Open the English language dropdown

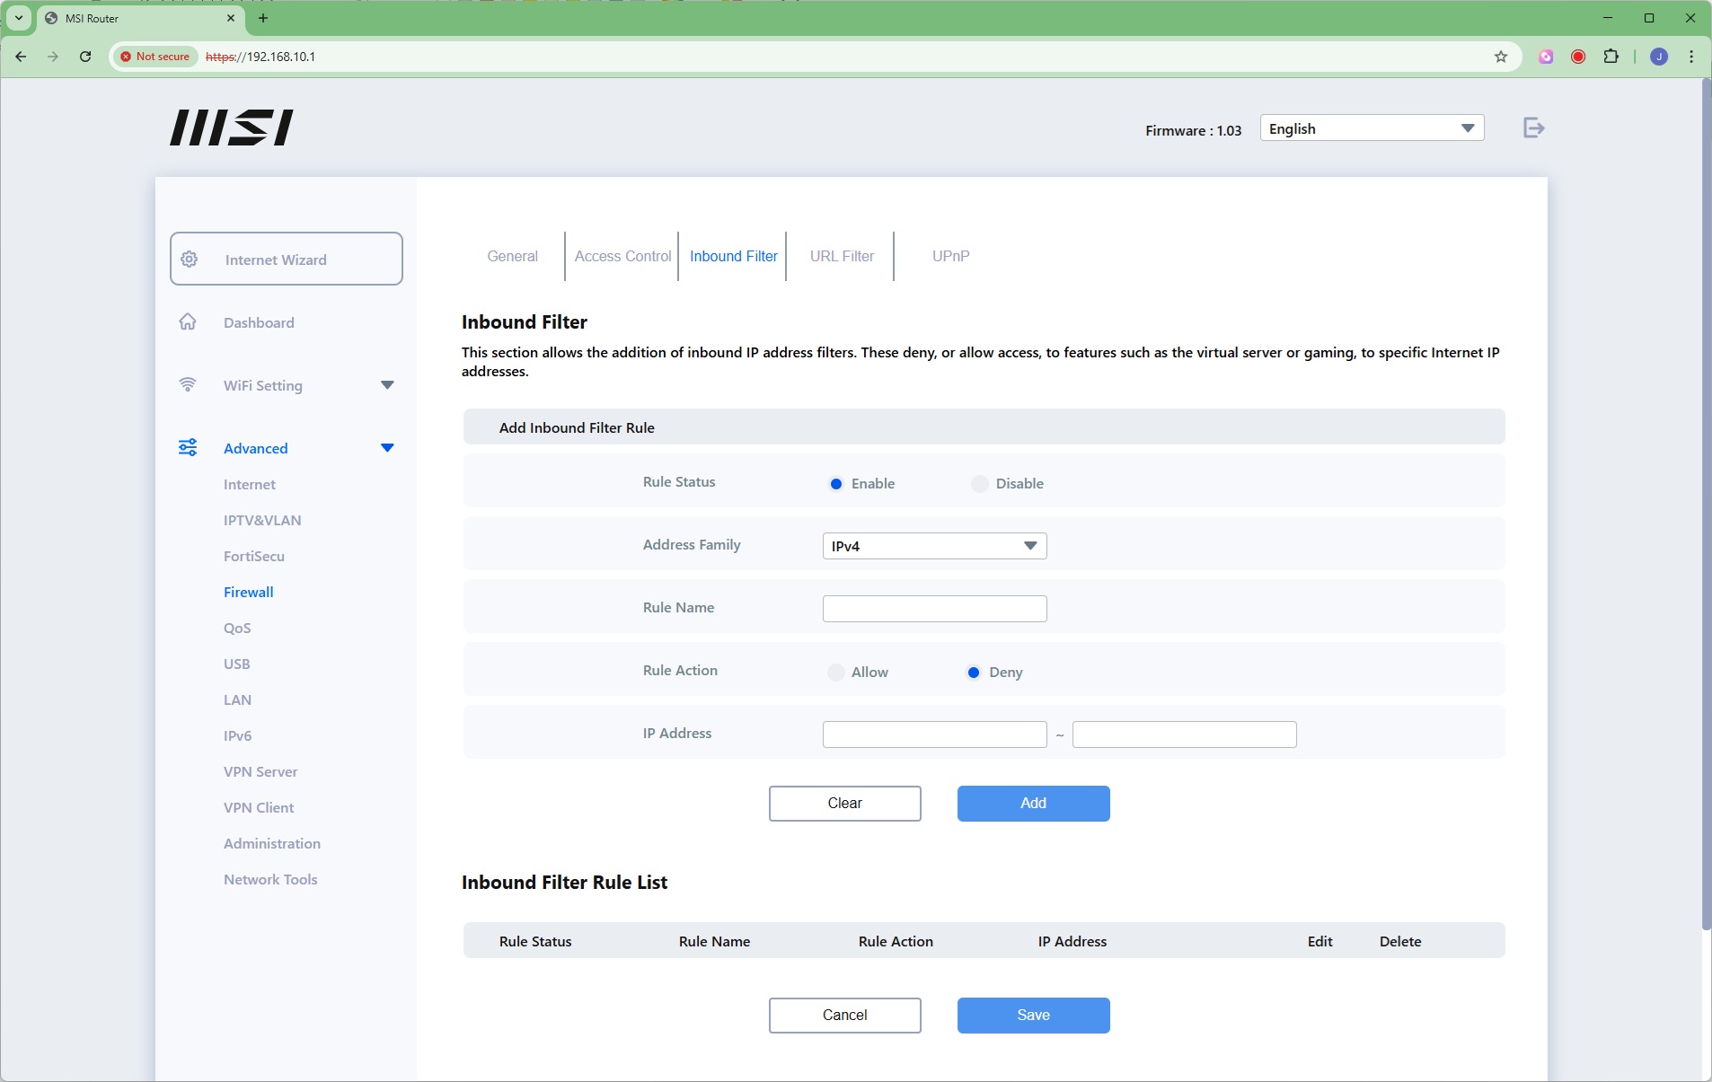pyautogui.click(x=1371, y=128)
